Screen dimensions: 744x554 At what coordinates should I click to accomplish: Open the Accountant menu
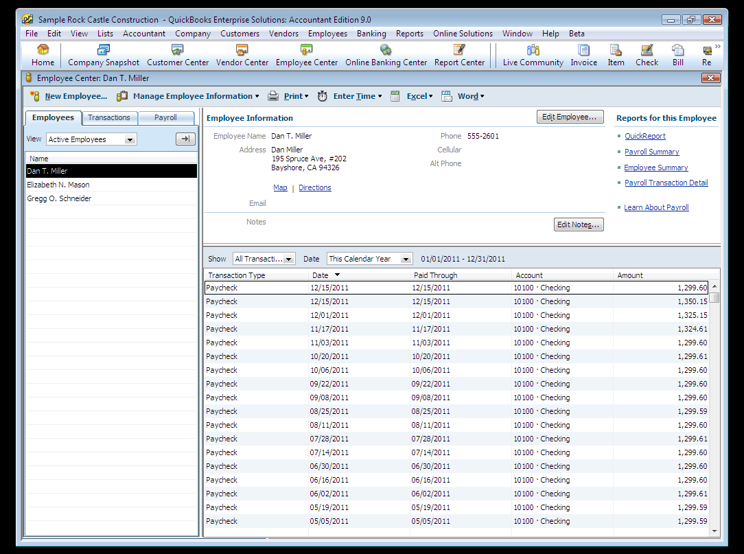tap(143, 34)
